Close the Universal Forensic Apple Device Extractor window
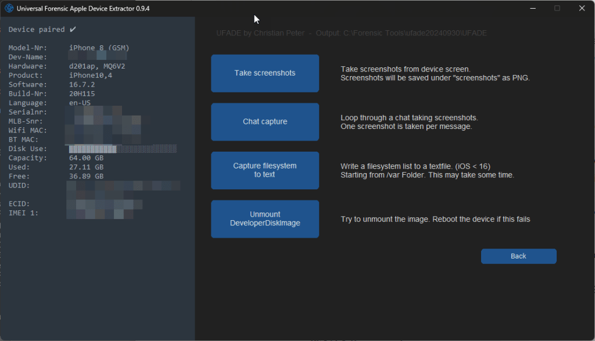Screen dimensions: 595x341 tap(582, 8)
